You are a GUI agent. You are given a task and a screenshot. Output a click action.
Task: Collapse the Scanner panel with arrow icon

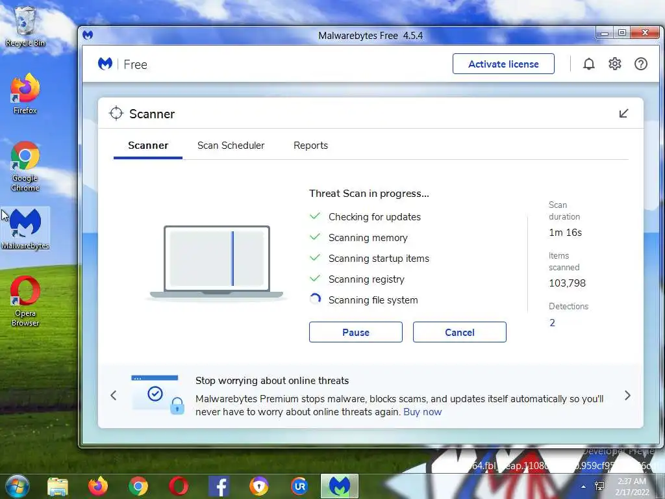point(623,113)
